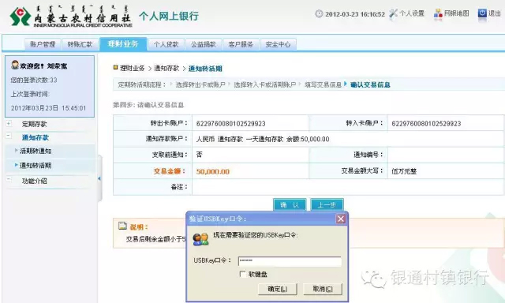Click the 确认 button
Viewport: 505px width, 303px height.
point(290,205)
